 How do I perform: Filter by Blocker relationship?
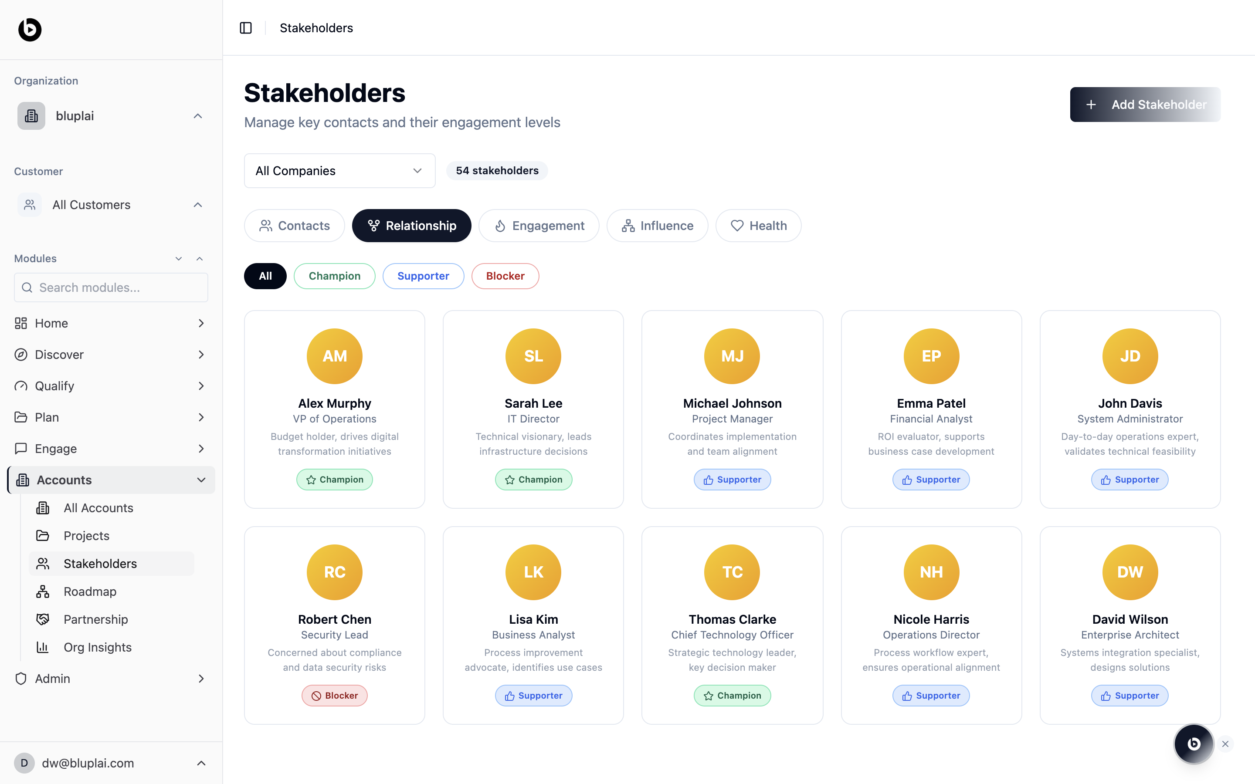coord(505,276)
